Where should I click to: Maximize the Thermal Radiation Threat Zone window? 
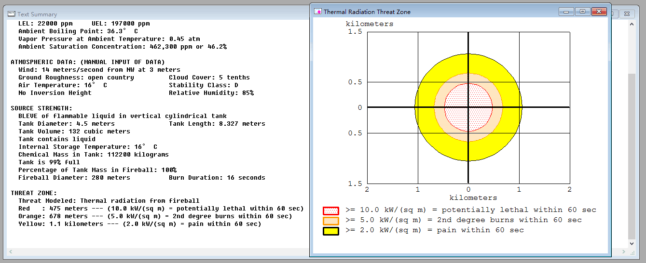(x=583, y=11)
